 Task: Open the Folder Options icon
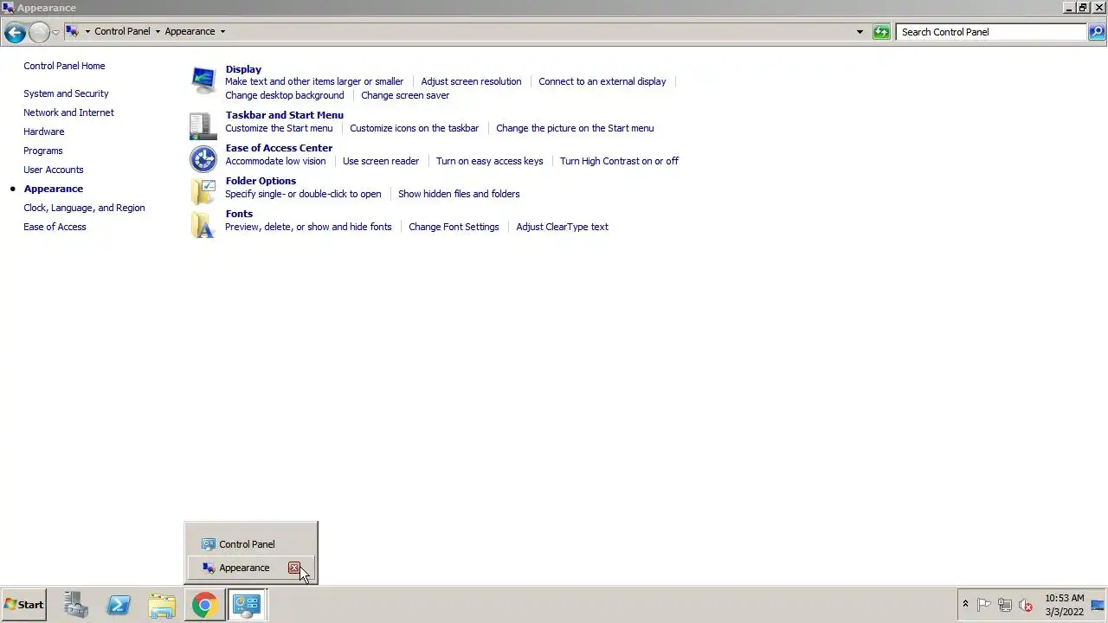[x=203, y=192]
